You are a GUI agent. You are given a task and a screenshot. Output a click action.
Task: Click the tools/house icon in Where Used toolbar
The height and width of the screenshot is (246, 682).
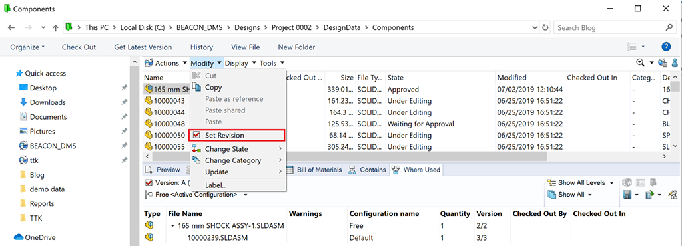[x=672, y=195]
